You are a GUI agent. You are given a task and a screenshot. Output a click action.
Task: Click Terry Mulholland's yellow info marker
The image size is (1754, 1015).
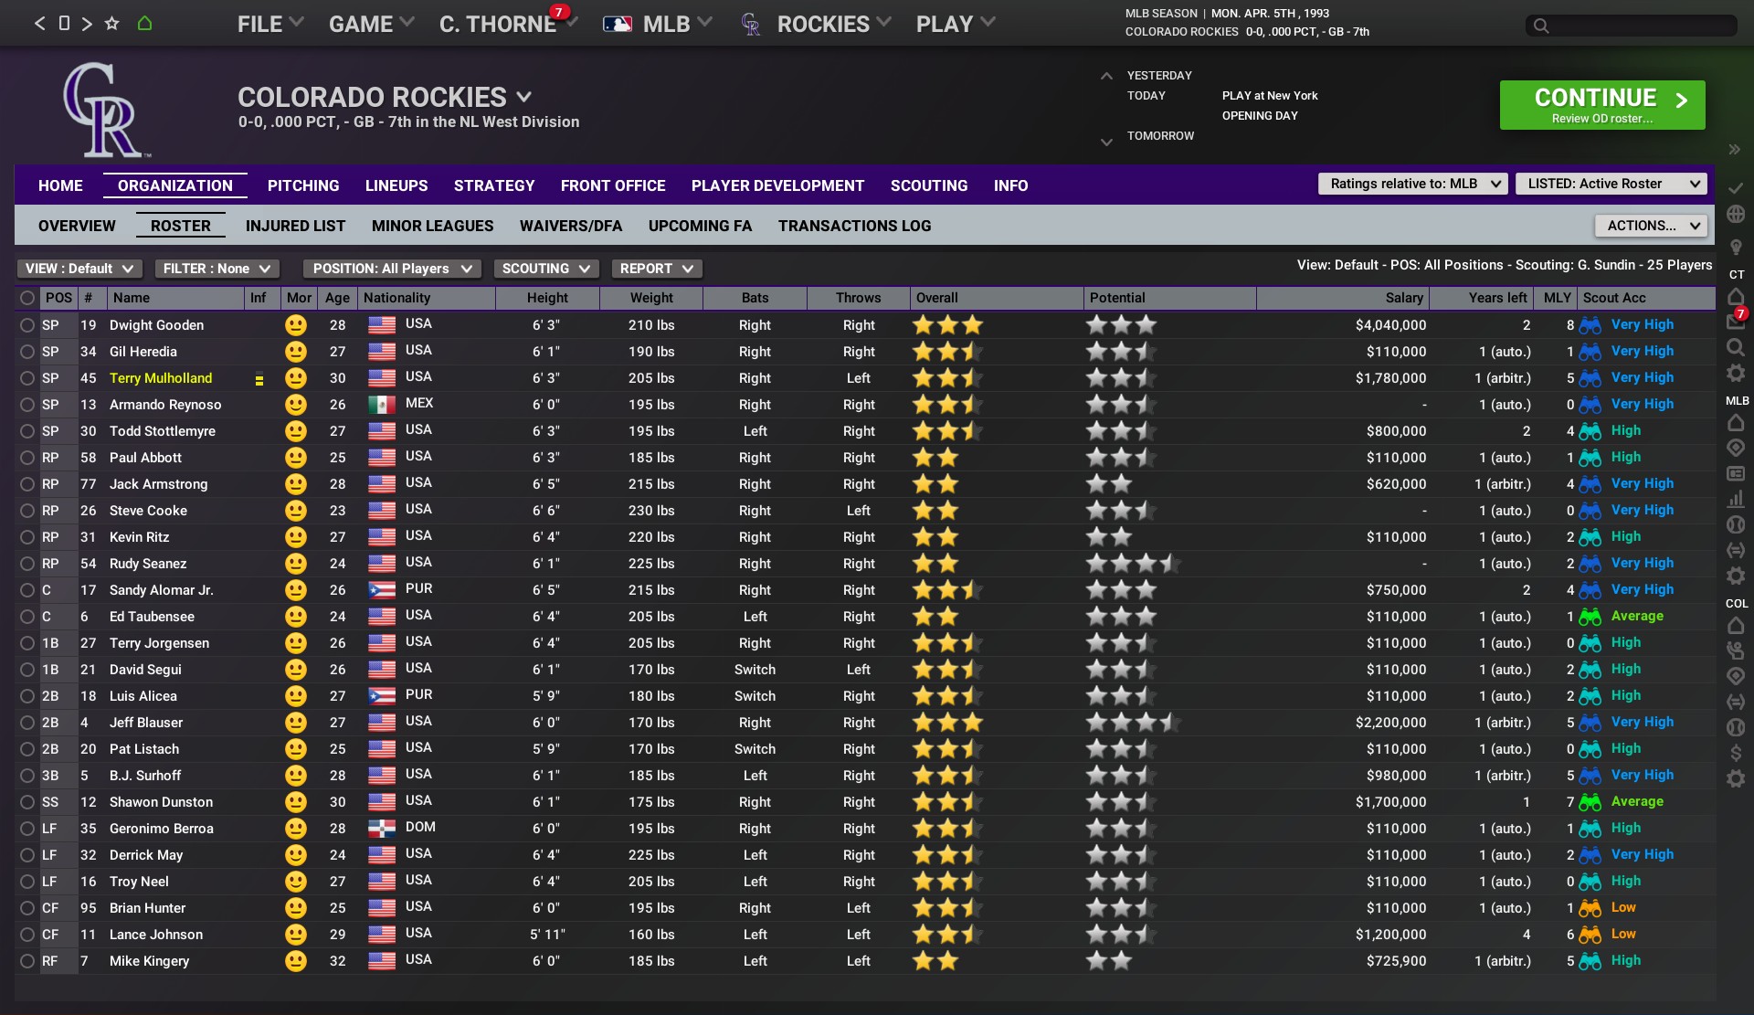click(259, 380)
